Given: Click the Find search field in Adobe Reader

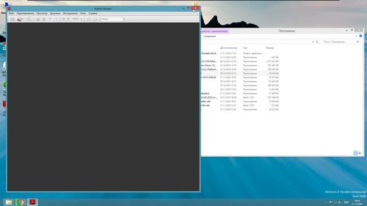Looking at the screenshot, I should click(112, 19).
